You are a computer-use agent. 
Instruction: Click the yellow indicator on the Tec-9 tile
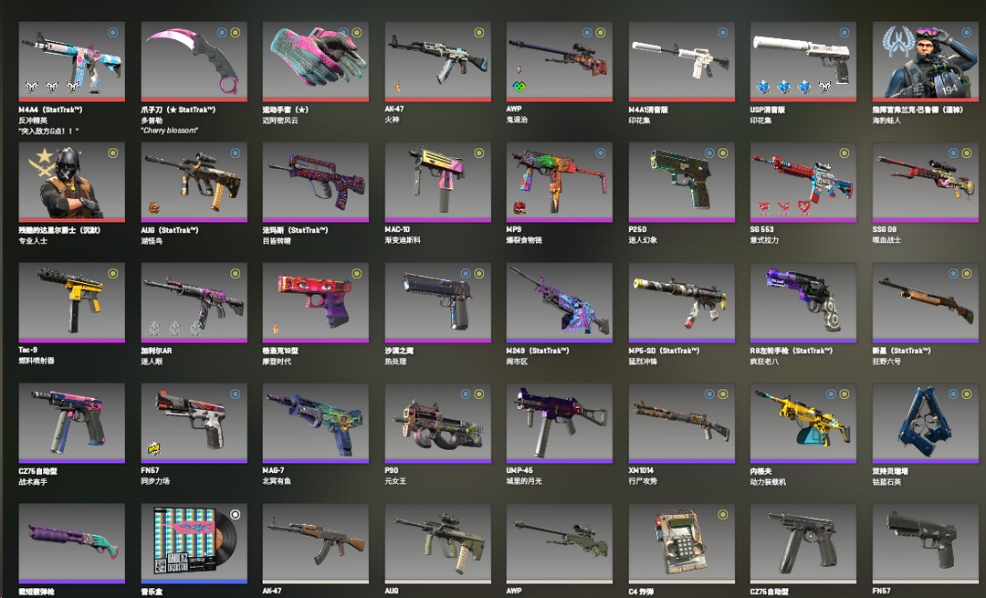pos(112,274)
